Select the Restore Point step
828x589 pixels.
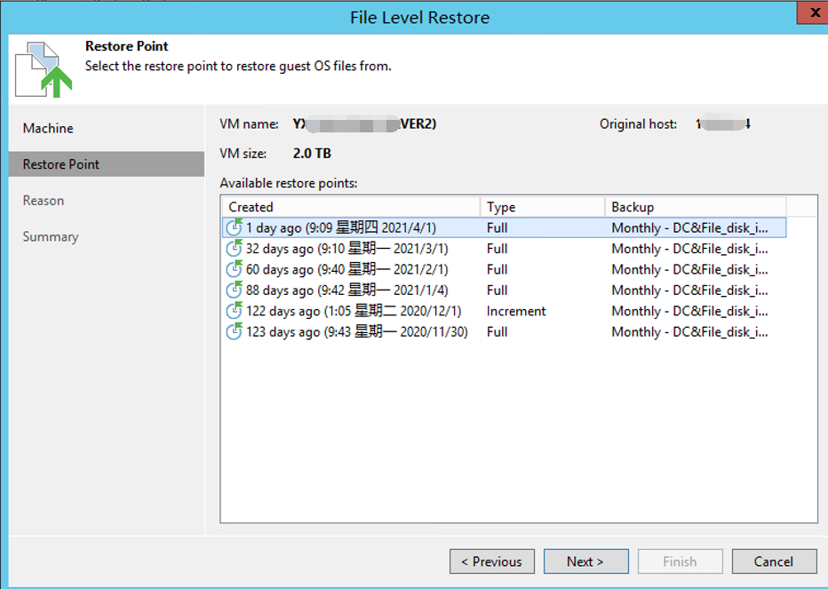(x=61, y=164)
